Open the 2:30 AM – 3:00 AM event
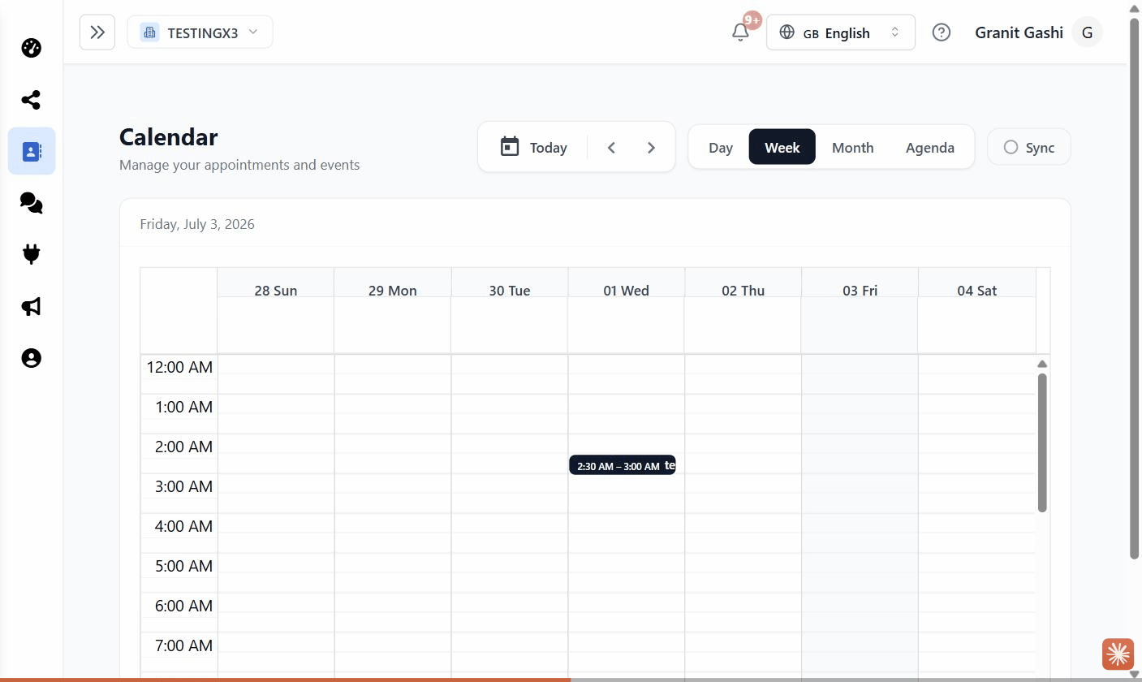 coord(623,465)
